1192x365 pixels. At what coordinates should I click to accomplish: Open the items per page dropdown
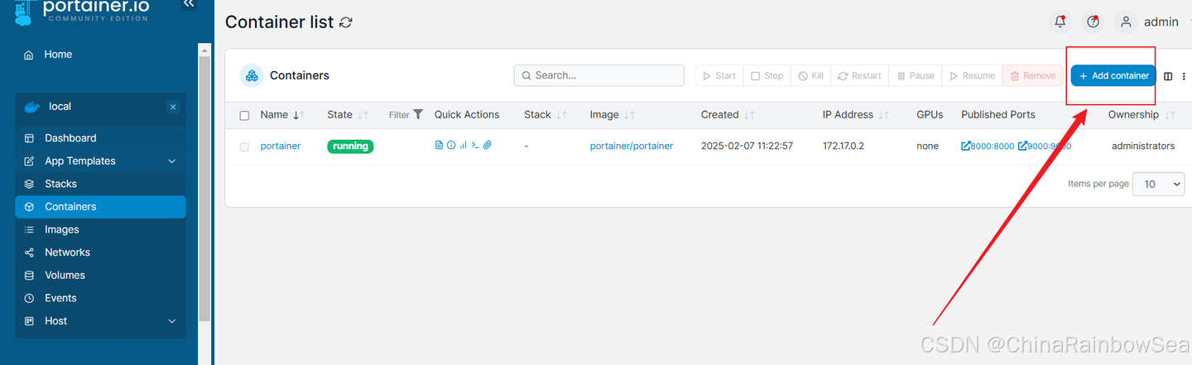click(x=1158, y=185)
